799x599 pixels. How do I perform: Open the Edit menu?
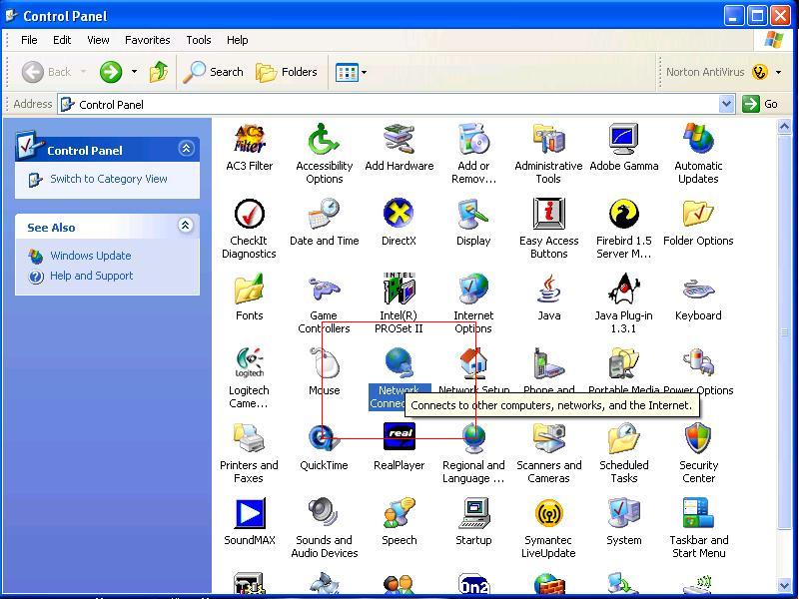(x=62, y=40)
